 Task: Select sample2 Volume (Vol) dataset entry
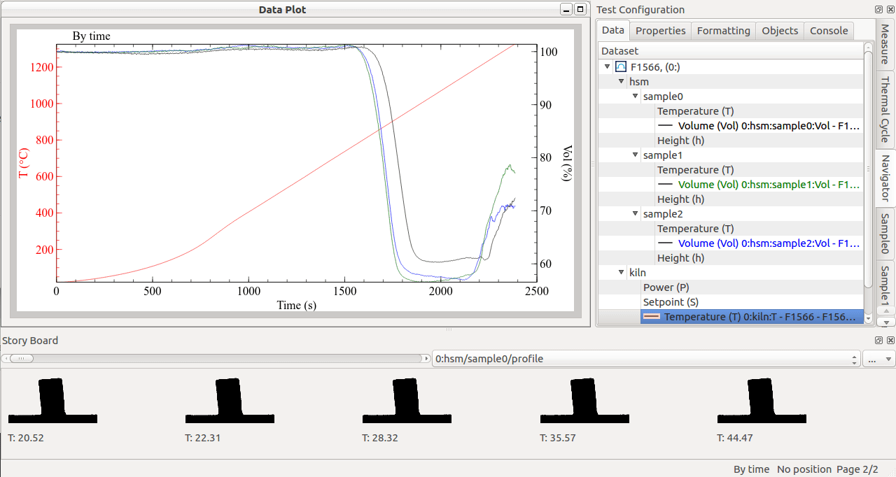(x=759, y=243)
